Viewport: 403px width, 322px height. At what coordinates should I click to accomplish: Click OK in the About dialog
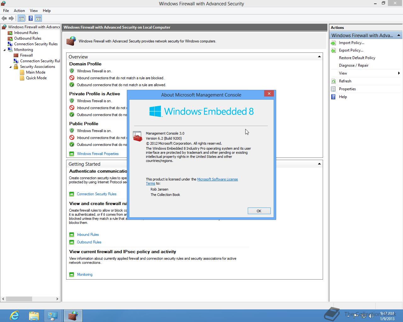tap(259, 211)
